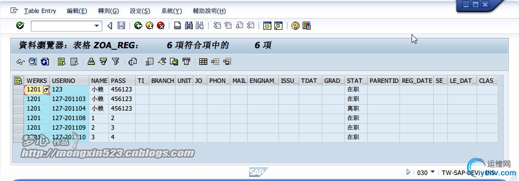Screen dimensions: 519x181
Task: Click the USERNO cell 127-201109
Action: (x=70, y=128)
